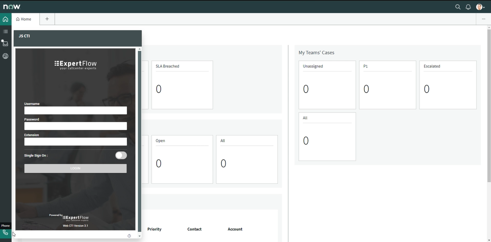Viewport: 491px width, 242px height.
Task: Open the SLA Breached tile
Action: pyautogui.click(x=182, y=85)
